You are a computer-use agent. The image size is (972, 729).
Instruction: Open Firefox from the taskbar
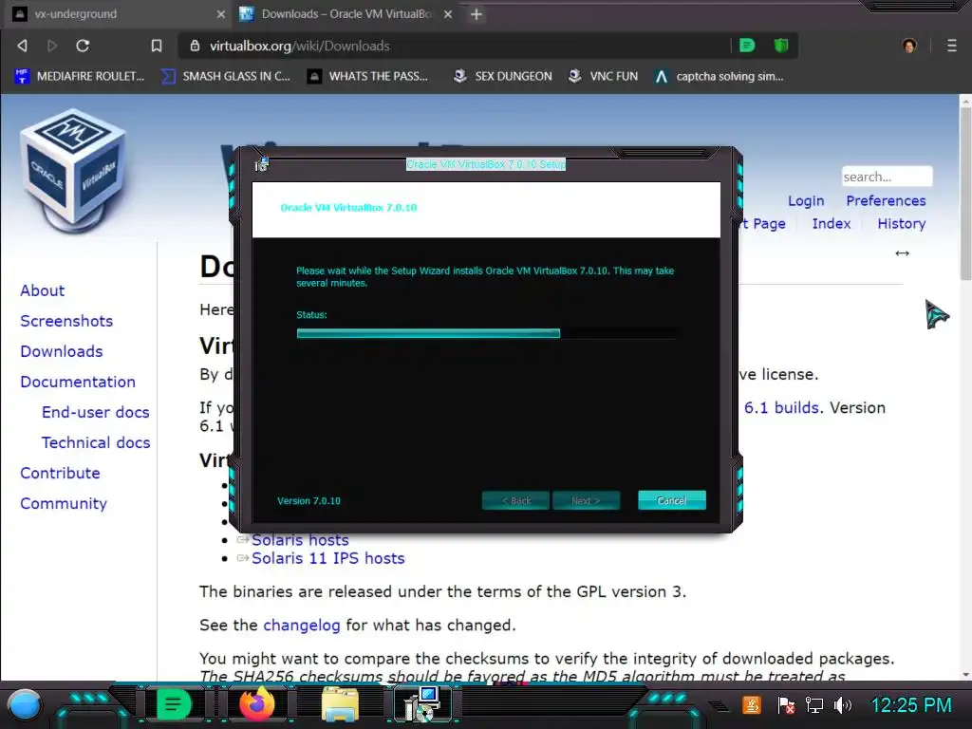pyautogui.click(x=256, y=705)
